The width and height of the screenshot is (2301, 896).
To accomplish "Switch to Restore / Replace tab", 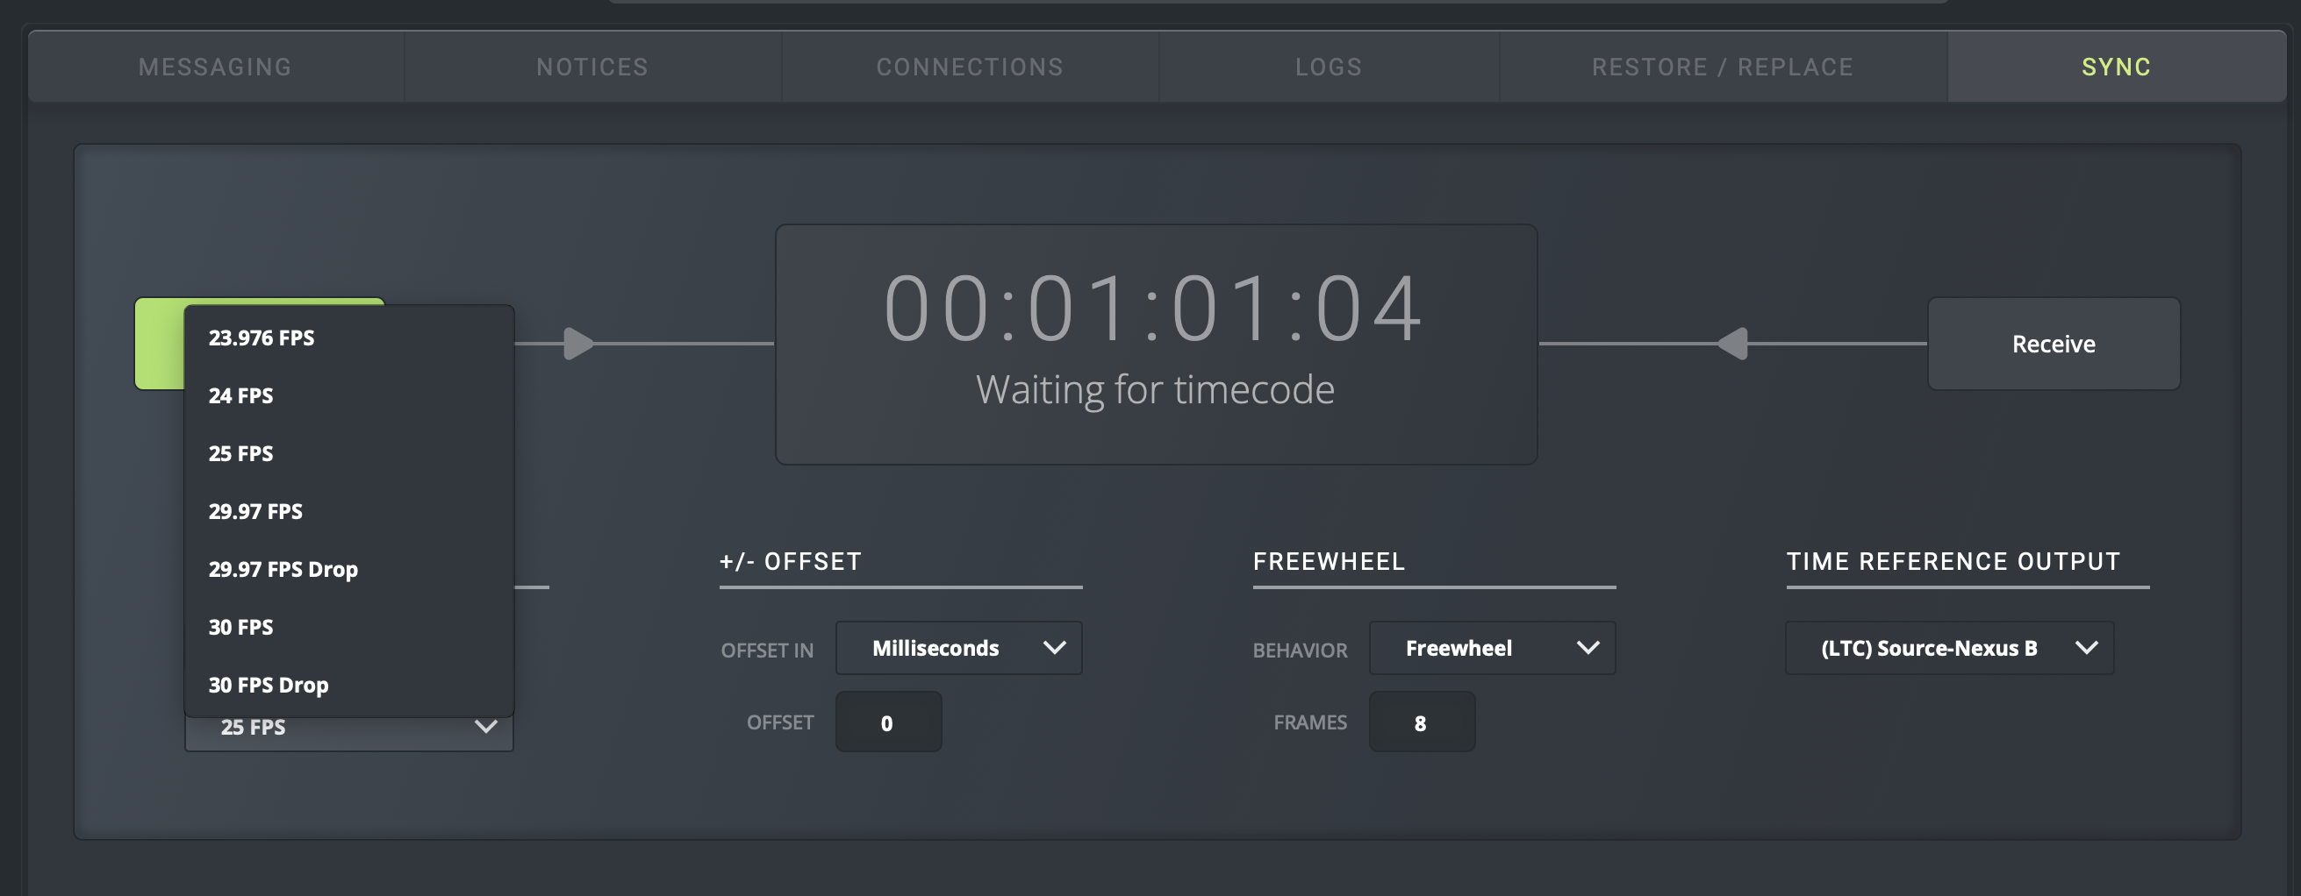I will coord(1722,67).
